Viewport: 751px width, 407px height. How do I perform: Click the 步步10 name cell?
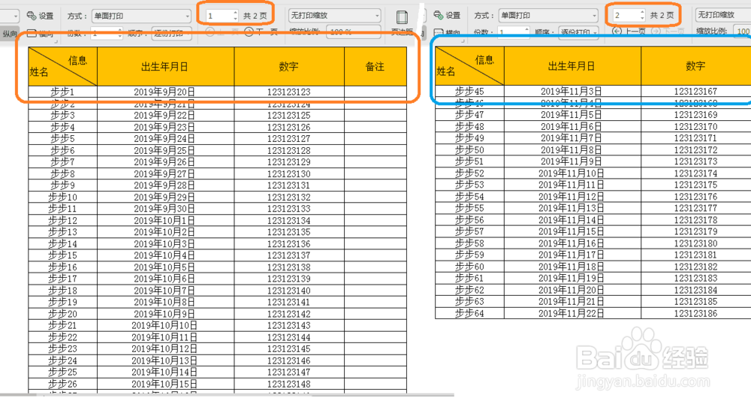(x=63, y=197)
